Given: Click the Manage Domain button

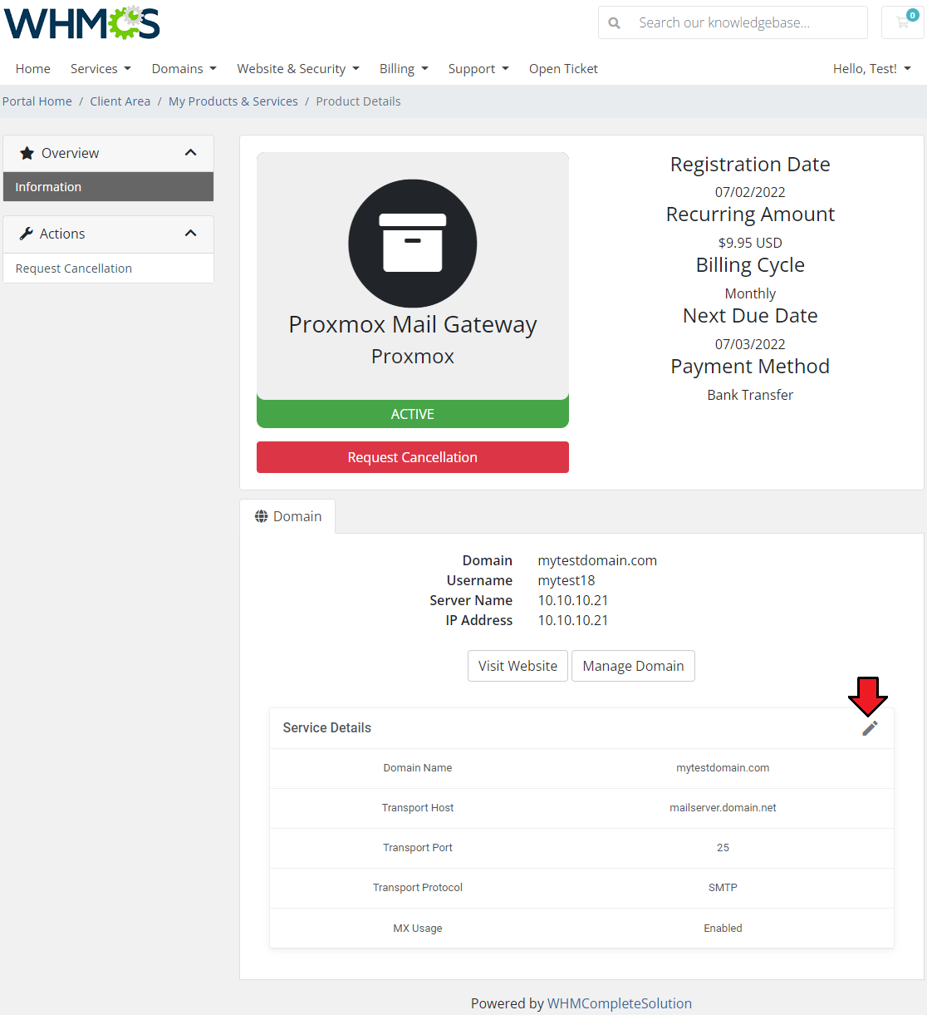Looking at the screenshot, I should tap(633, 666).
